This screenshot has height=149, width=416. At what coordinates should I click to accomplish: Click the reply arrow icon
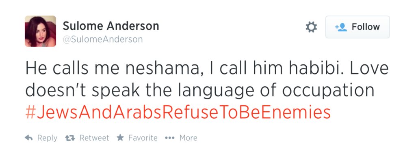pyautogui.click(x=28, y=138)
